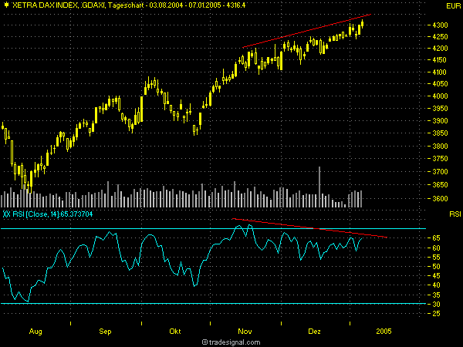Click the 60 value on the RSI axis
The height and width of the screenshot is (347, 463).
tap(436, 248)
